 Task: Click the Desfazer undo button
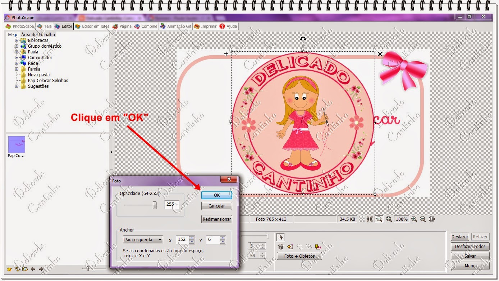(460, 237)
